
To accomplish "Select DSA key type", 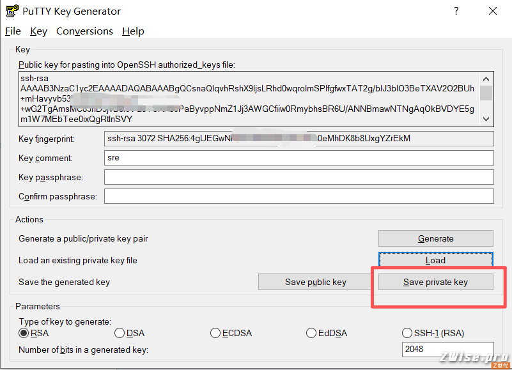I will 120,333.
